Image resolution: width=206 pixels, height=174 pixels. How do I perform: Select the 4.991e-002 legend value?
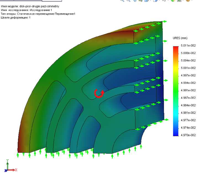[x=188, y=90]
